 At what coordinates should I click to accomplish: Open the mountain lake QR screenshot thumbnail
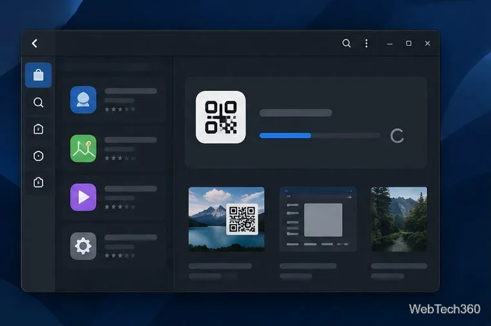[x=226, y=219]
